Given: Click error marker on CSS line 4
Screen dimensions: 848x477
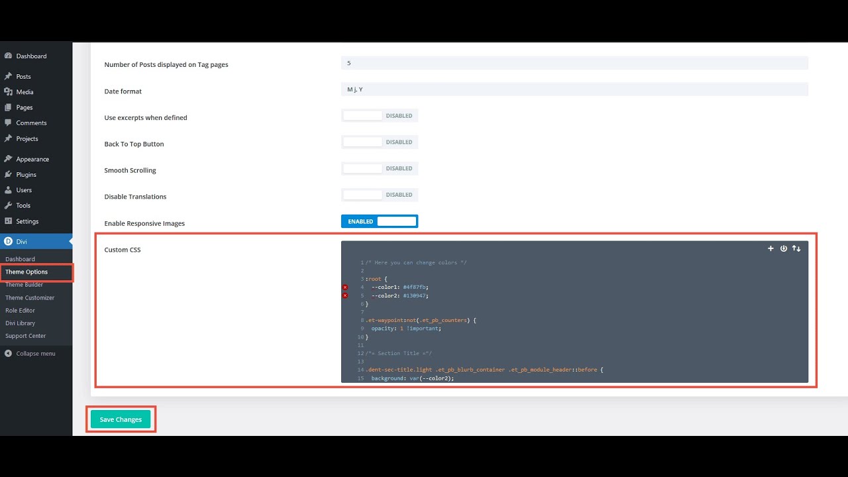Looking at the screenshot, I should coord(345,287).
